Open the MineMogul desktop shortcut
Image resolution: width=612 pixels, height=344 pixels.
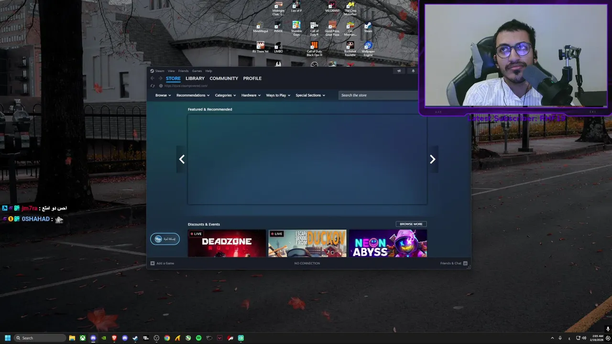click(x=261, y=27)
